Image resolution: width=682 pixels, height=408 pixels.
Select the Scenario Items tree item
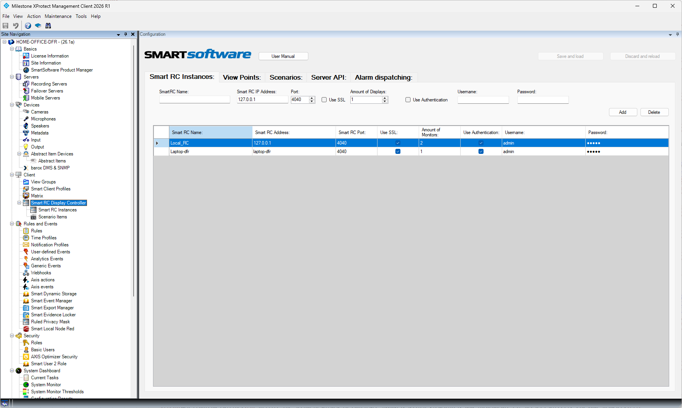point(52,217)
